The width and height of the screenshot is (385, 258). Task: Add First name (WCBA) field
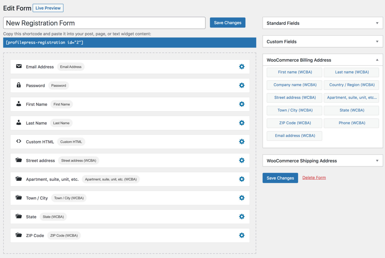(294, 72)
